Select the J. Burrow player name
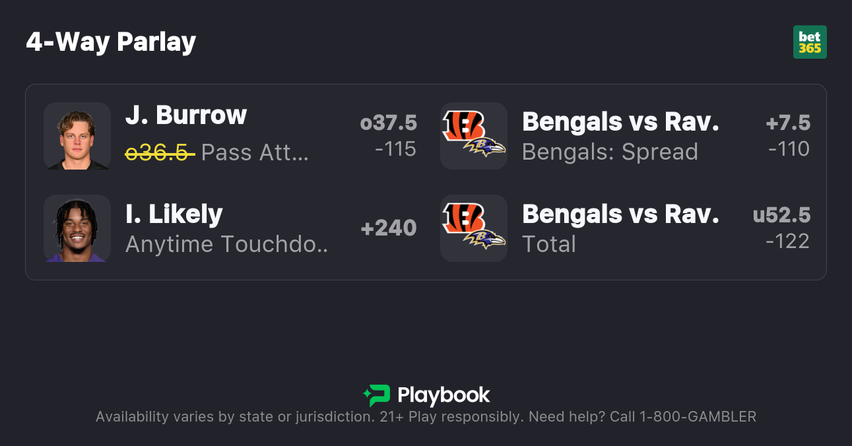The image size is (852, 446). point(185,115)
